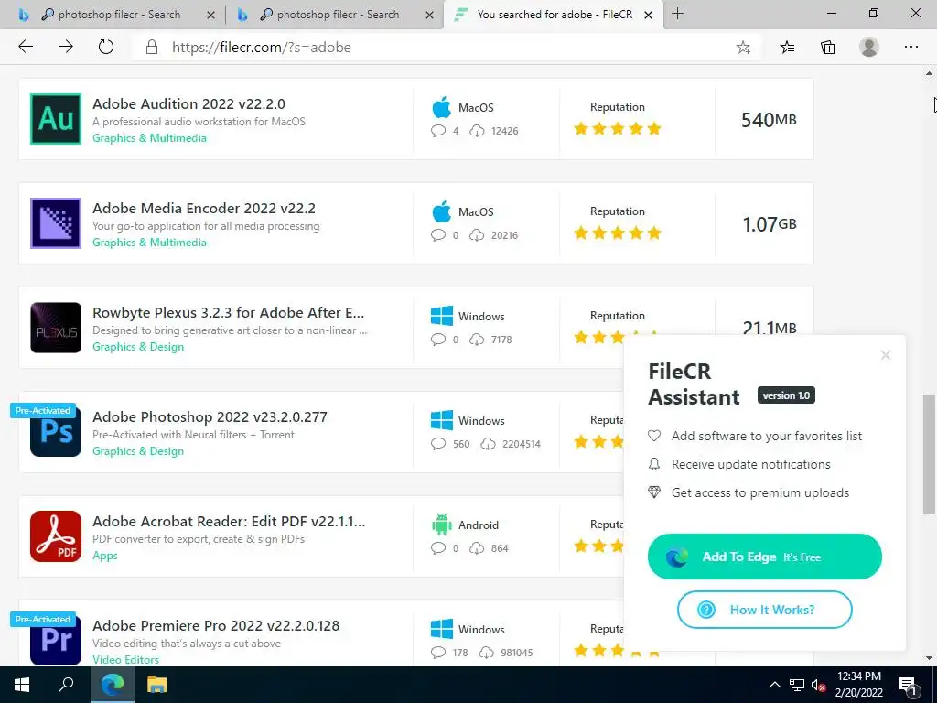
Task: Open Adobe Media Encoder 2022 v22.2 link
Action: coord(204,208)
